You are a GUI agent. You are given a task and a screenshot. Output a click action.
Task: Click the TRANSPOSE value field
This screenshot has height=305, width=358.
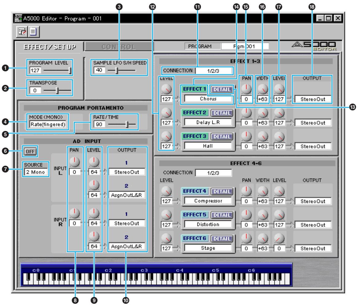coord(35,90)
